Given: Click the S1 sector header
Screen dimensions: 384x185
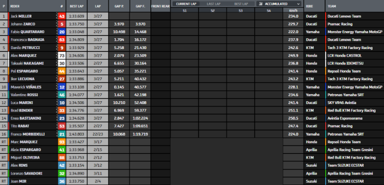Looking at the screenshot, I should (184, 10).
